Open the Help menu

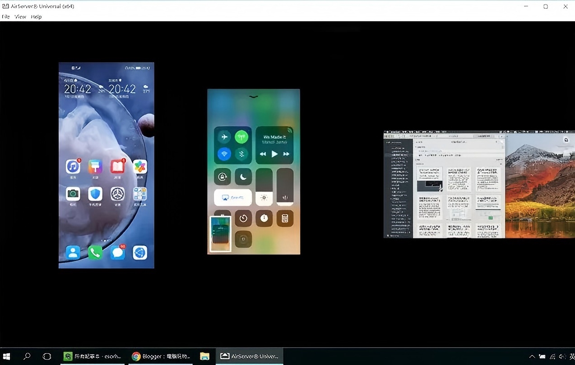point(36,17)
